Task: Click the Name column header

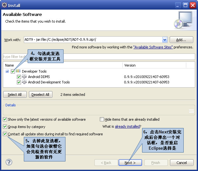Action: tap(63, 65)
